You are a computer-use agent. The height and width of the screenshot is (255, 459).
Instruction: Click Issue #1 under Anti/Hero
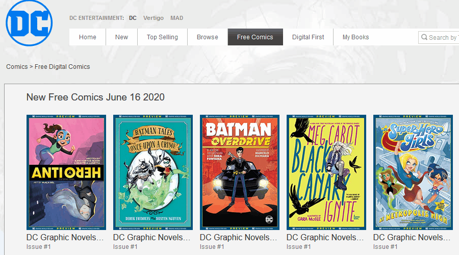point(39,247)
